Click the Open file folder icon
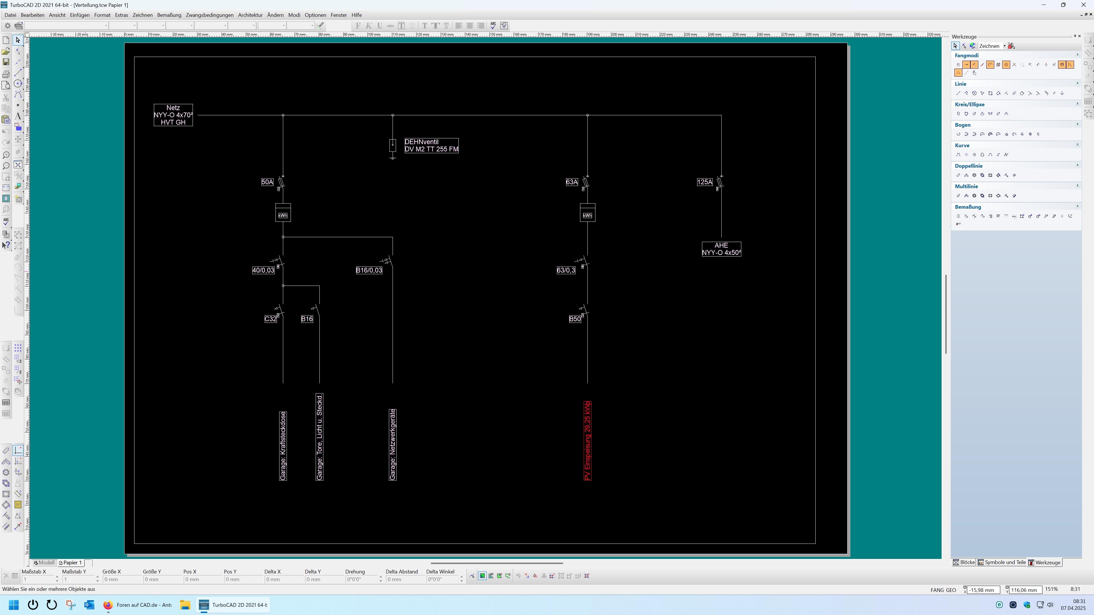The image size is (1094, 615). pyautogui.click(x=6, y=51)
